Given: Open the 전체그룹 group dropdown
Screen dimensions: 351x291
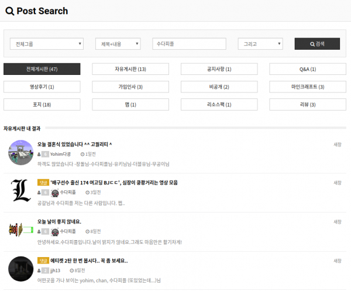Looking at the screenshot, I should coord(47,44).
